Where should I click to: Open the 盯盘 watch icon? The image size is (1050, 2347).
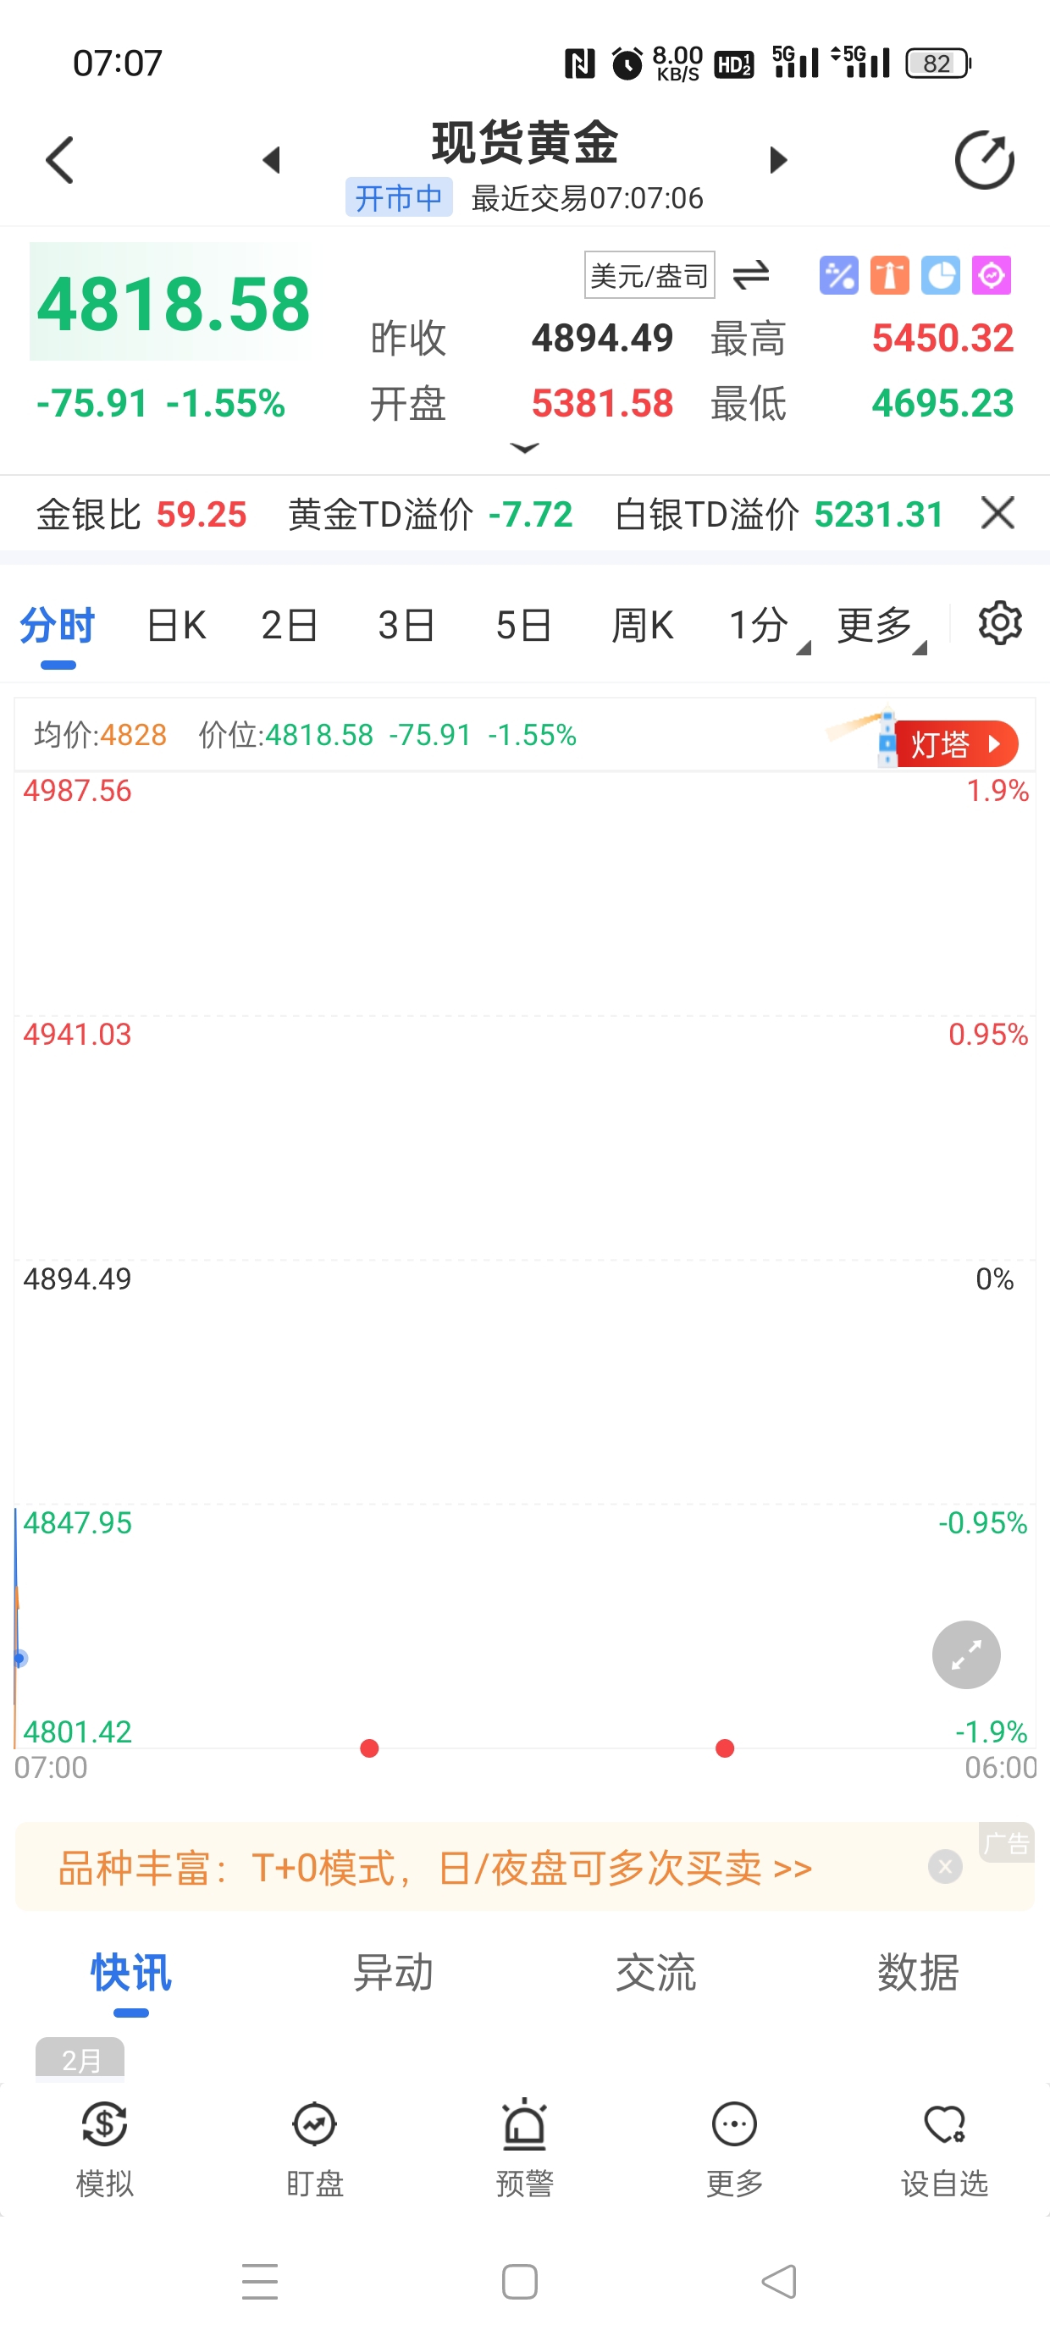(x=314, y=2144)
